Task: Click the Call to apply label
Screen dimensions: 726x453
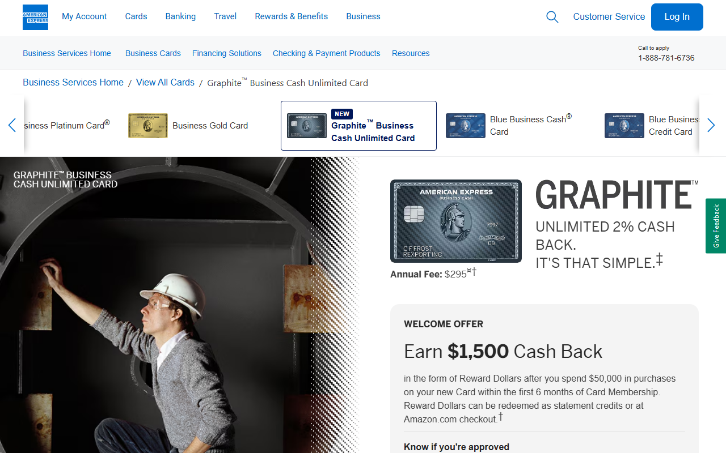Action: (x=654, y=48)
